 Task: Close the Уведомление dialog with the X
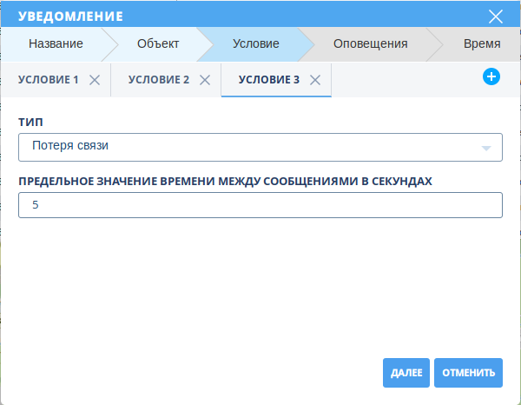tap(496, 17)
